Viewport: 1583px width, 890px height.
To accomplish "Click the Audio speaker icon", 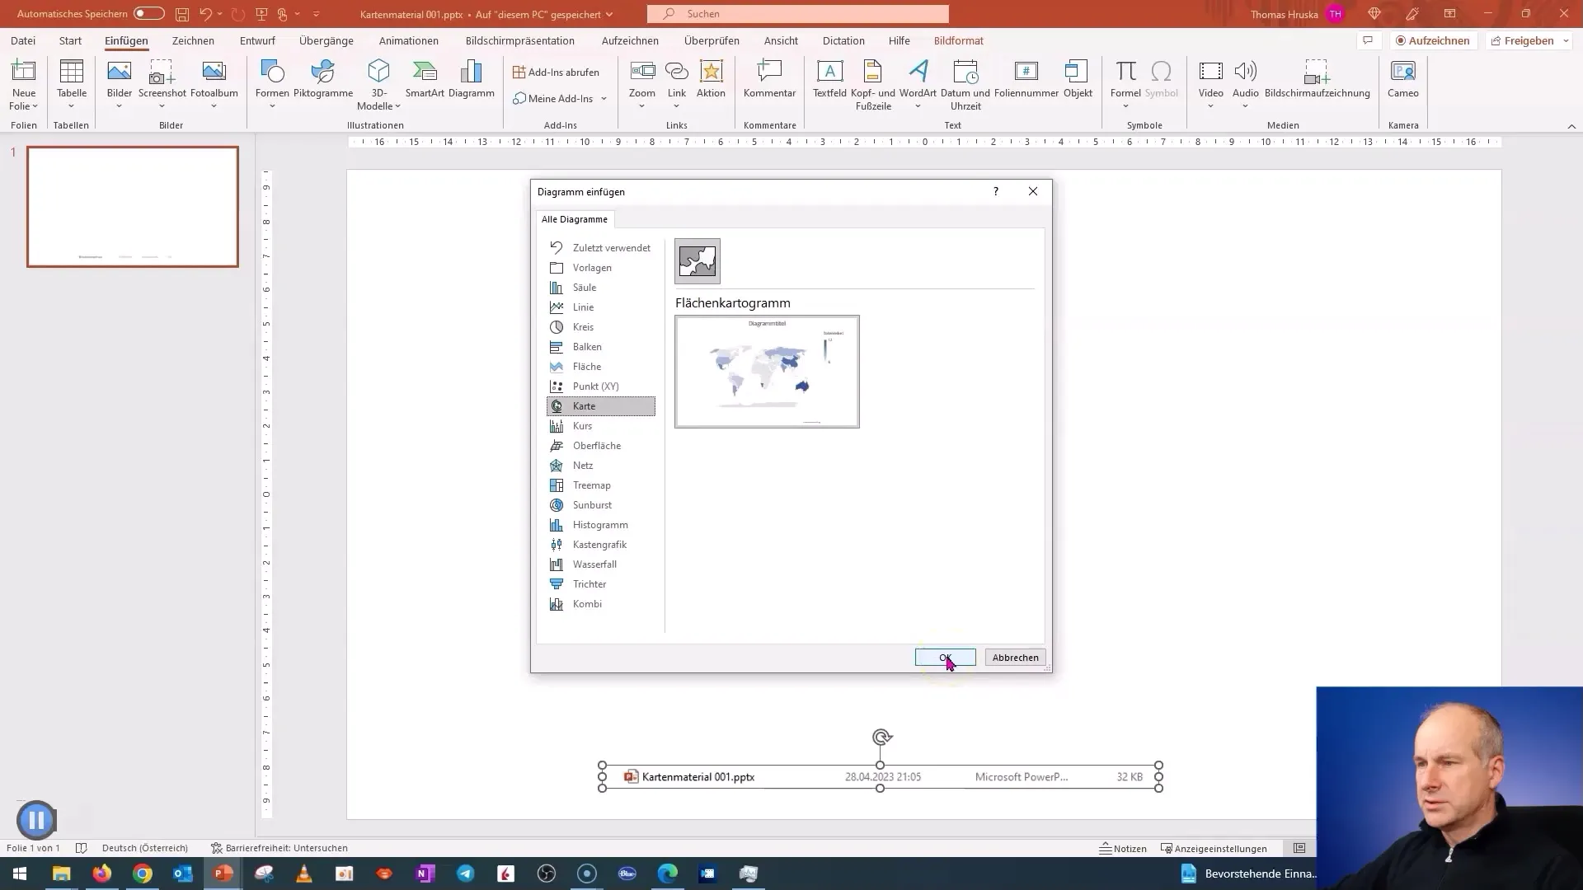I will (1245, 73).
